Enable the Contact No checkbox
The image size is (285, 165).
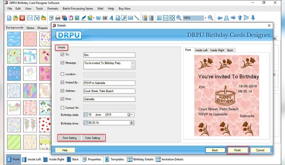pos(62,108)
